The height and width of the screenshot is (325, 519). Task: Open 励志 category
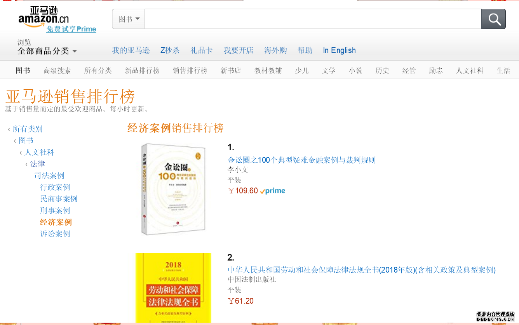coord(436,70)
